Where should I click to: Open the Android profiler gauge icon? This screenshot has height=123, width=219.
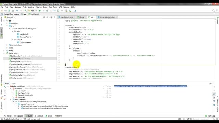click(55, 11)
